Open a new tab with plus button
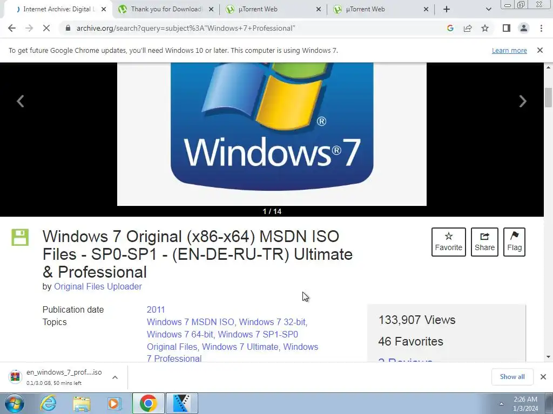 click(447, 9)
